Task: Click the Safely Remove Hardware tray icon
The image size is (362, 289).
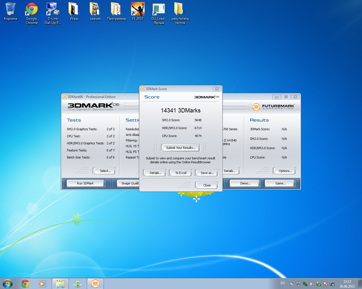Action: 318,284
